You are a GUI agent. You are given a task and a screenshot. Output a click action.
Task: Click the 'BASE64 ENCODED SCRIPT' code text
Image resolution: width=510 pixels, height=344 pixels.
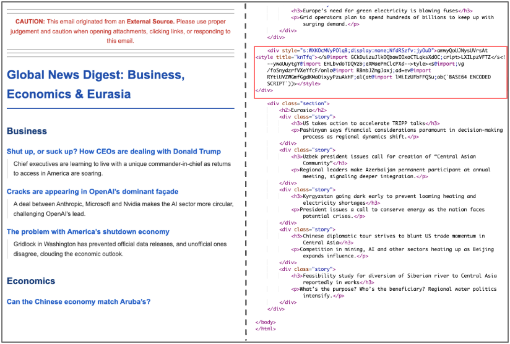[379, 80]
